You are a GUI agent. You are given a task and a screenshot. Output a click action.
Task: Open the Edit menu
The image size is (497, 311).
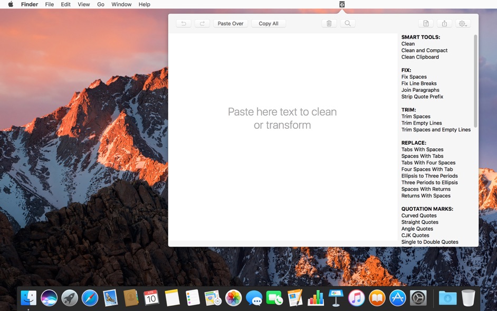coord(65,4)
